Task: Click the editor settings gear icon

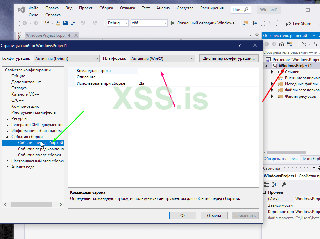Action: pyautogui.click(x=257, y=35)
